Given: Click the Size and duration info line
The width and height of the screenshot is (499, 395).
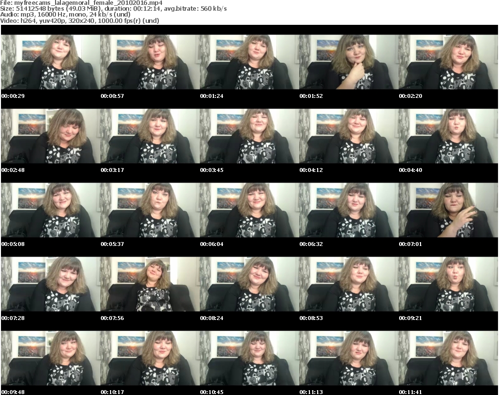Looking at the screenshot, I should pos(113,9).
